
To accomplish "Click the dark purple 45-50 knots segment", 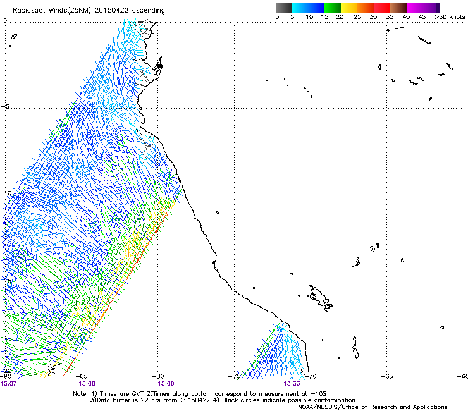I will click(x=431, y=8).
